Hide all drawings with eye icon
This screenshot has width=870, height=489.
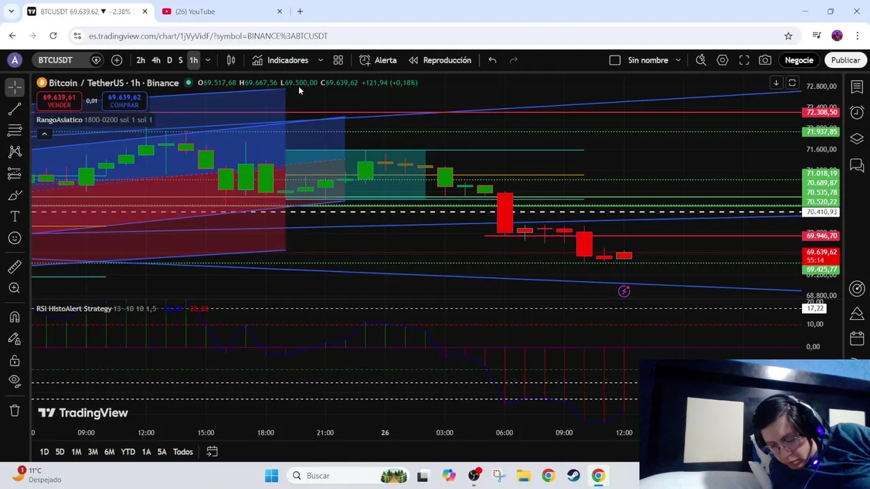(14, 382)
